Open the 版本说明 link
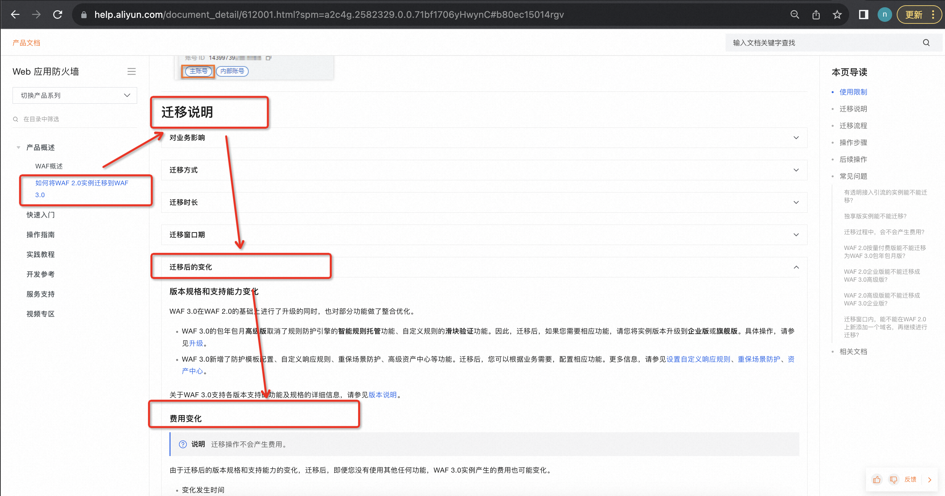 (382, 395)
